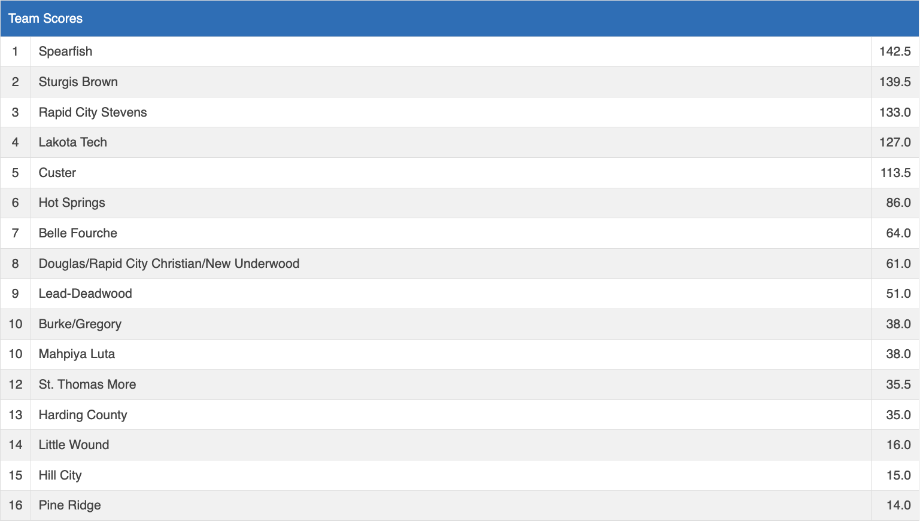Select the Spearfish team name
The height and width of the screenshot is (525, 923).
pyautogui.click(x=65, y=51)
